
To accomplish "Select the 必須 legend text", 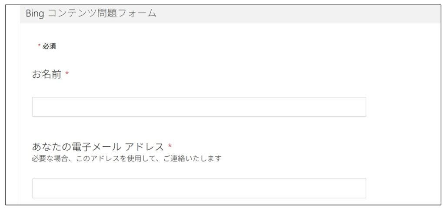I will (x=49, y=46).
